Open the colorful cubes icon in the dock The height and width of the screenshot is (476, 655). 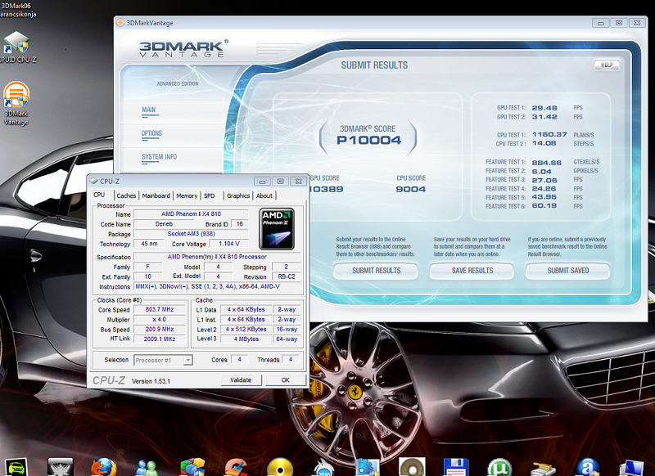(x=192, y=468)
